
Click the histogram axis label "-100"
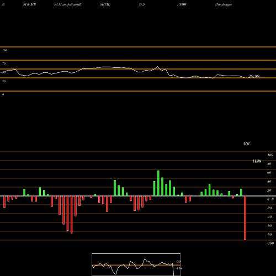coord(270,243)
